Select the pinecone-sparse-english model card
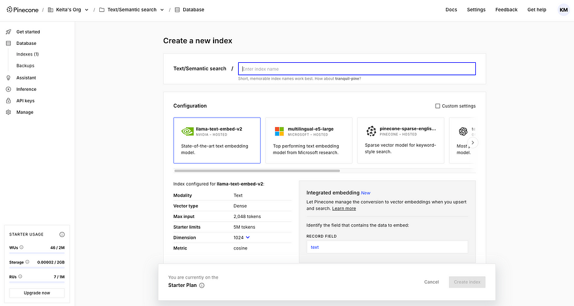 [401, 141]
